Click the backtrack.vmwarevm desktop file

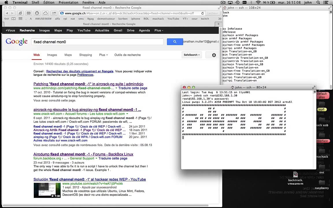click(295, 178)
